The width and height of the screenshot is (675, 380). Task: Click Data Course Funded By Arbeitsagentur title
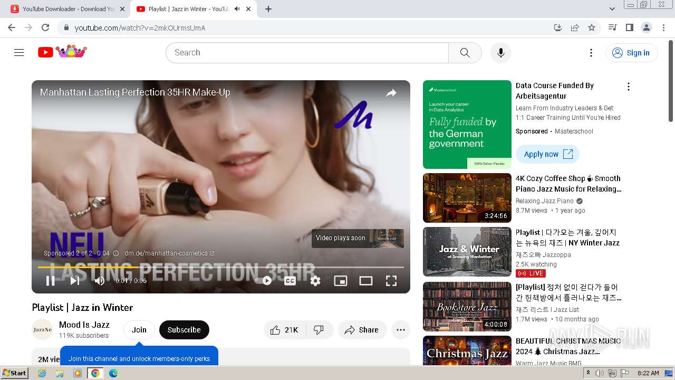point(555,91)
